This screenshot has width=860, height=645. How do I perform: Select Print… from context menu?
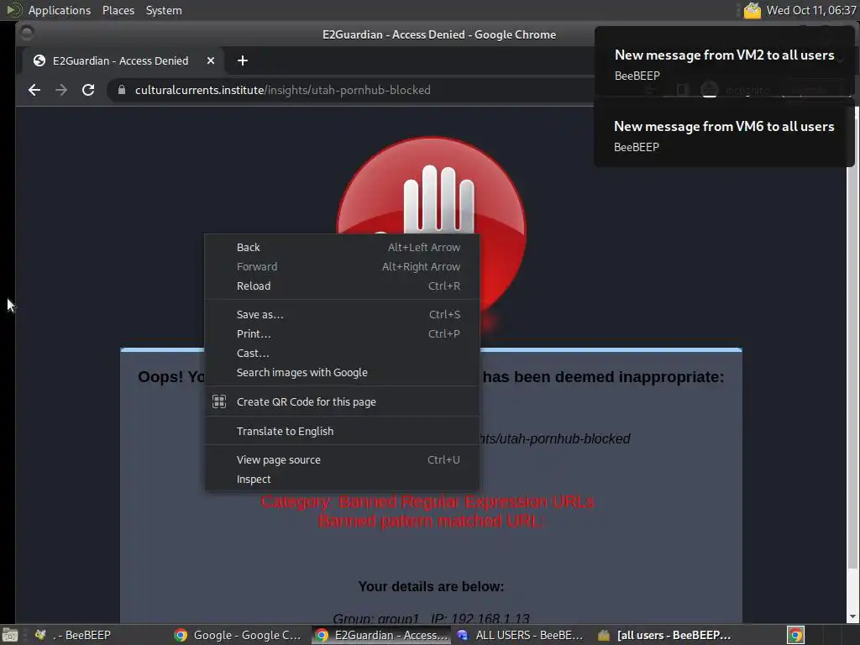[343, 333]
